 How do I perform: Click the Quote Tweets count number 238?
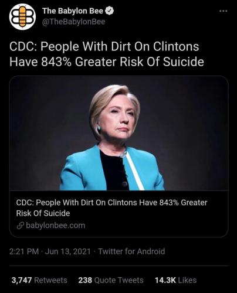tap(85, 280)
